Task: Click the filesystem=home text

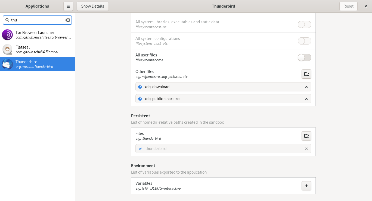Action: point(149,60)
